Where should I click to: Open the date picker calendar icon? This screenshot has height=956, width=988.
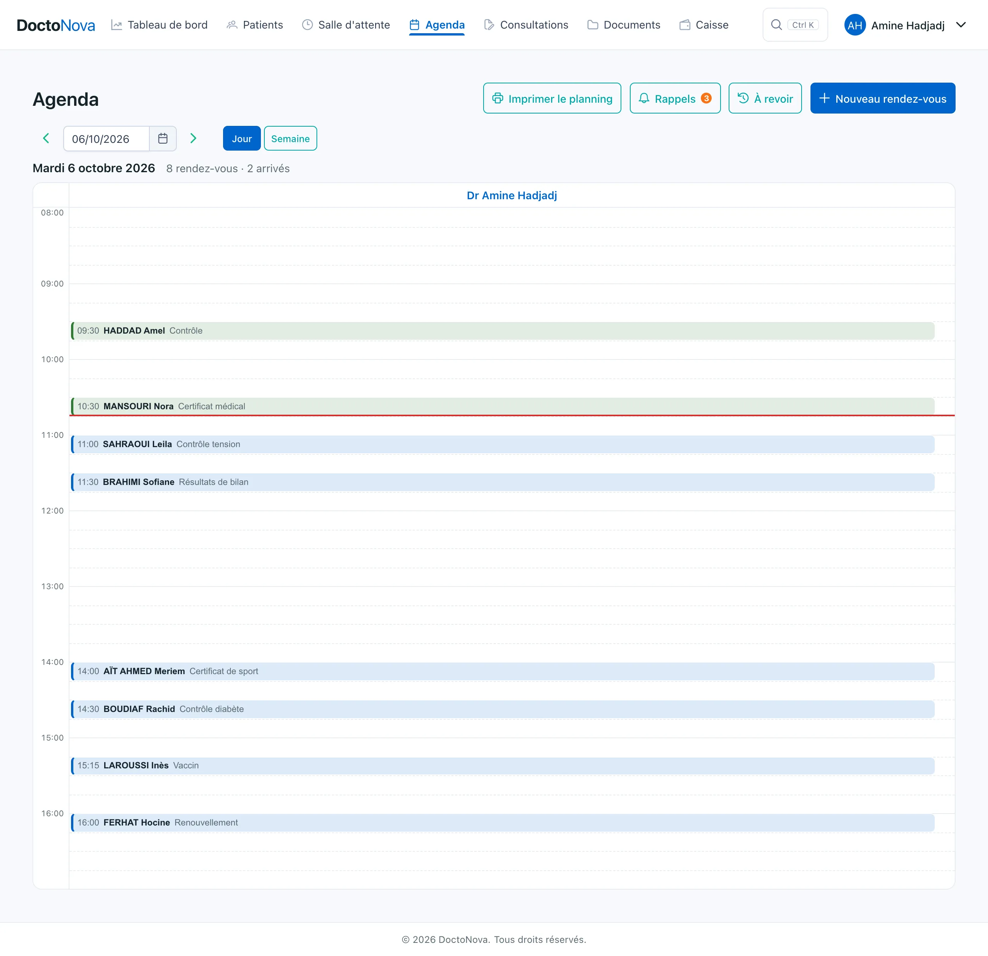point(163,139)
